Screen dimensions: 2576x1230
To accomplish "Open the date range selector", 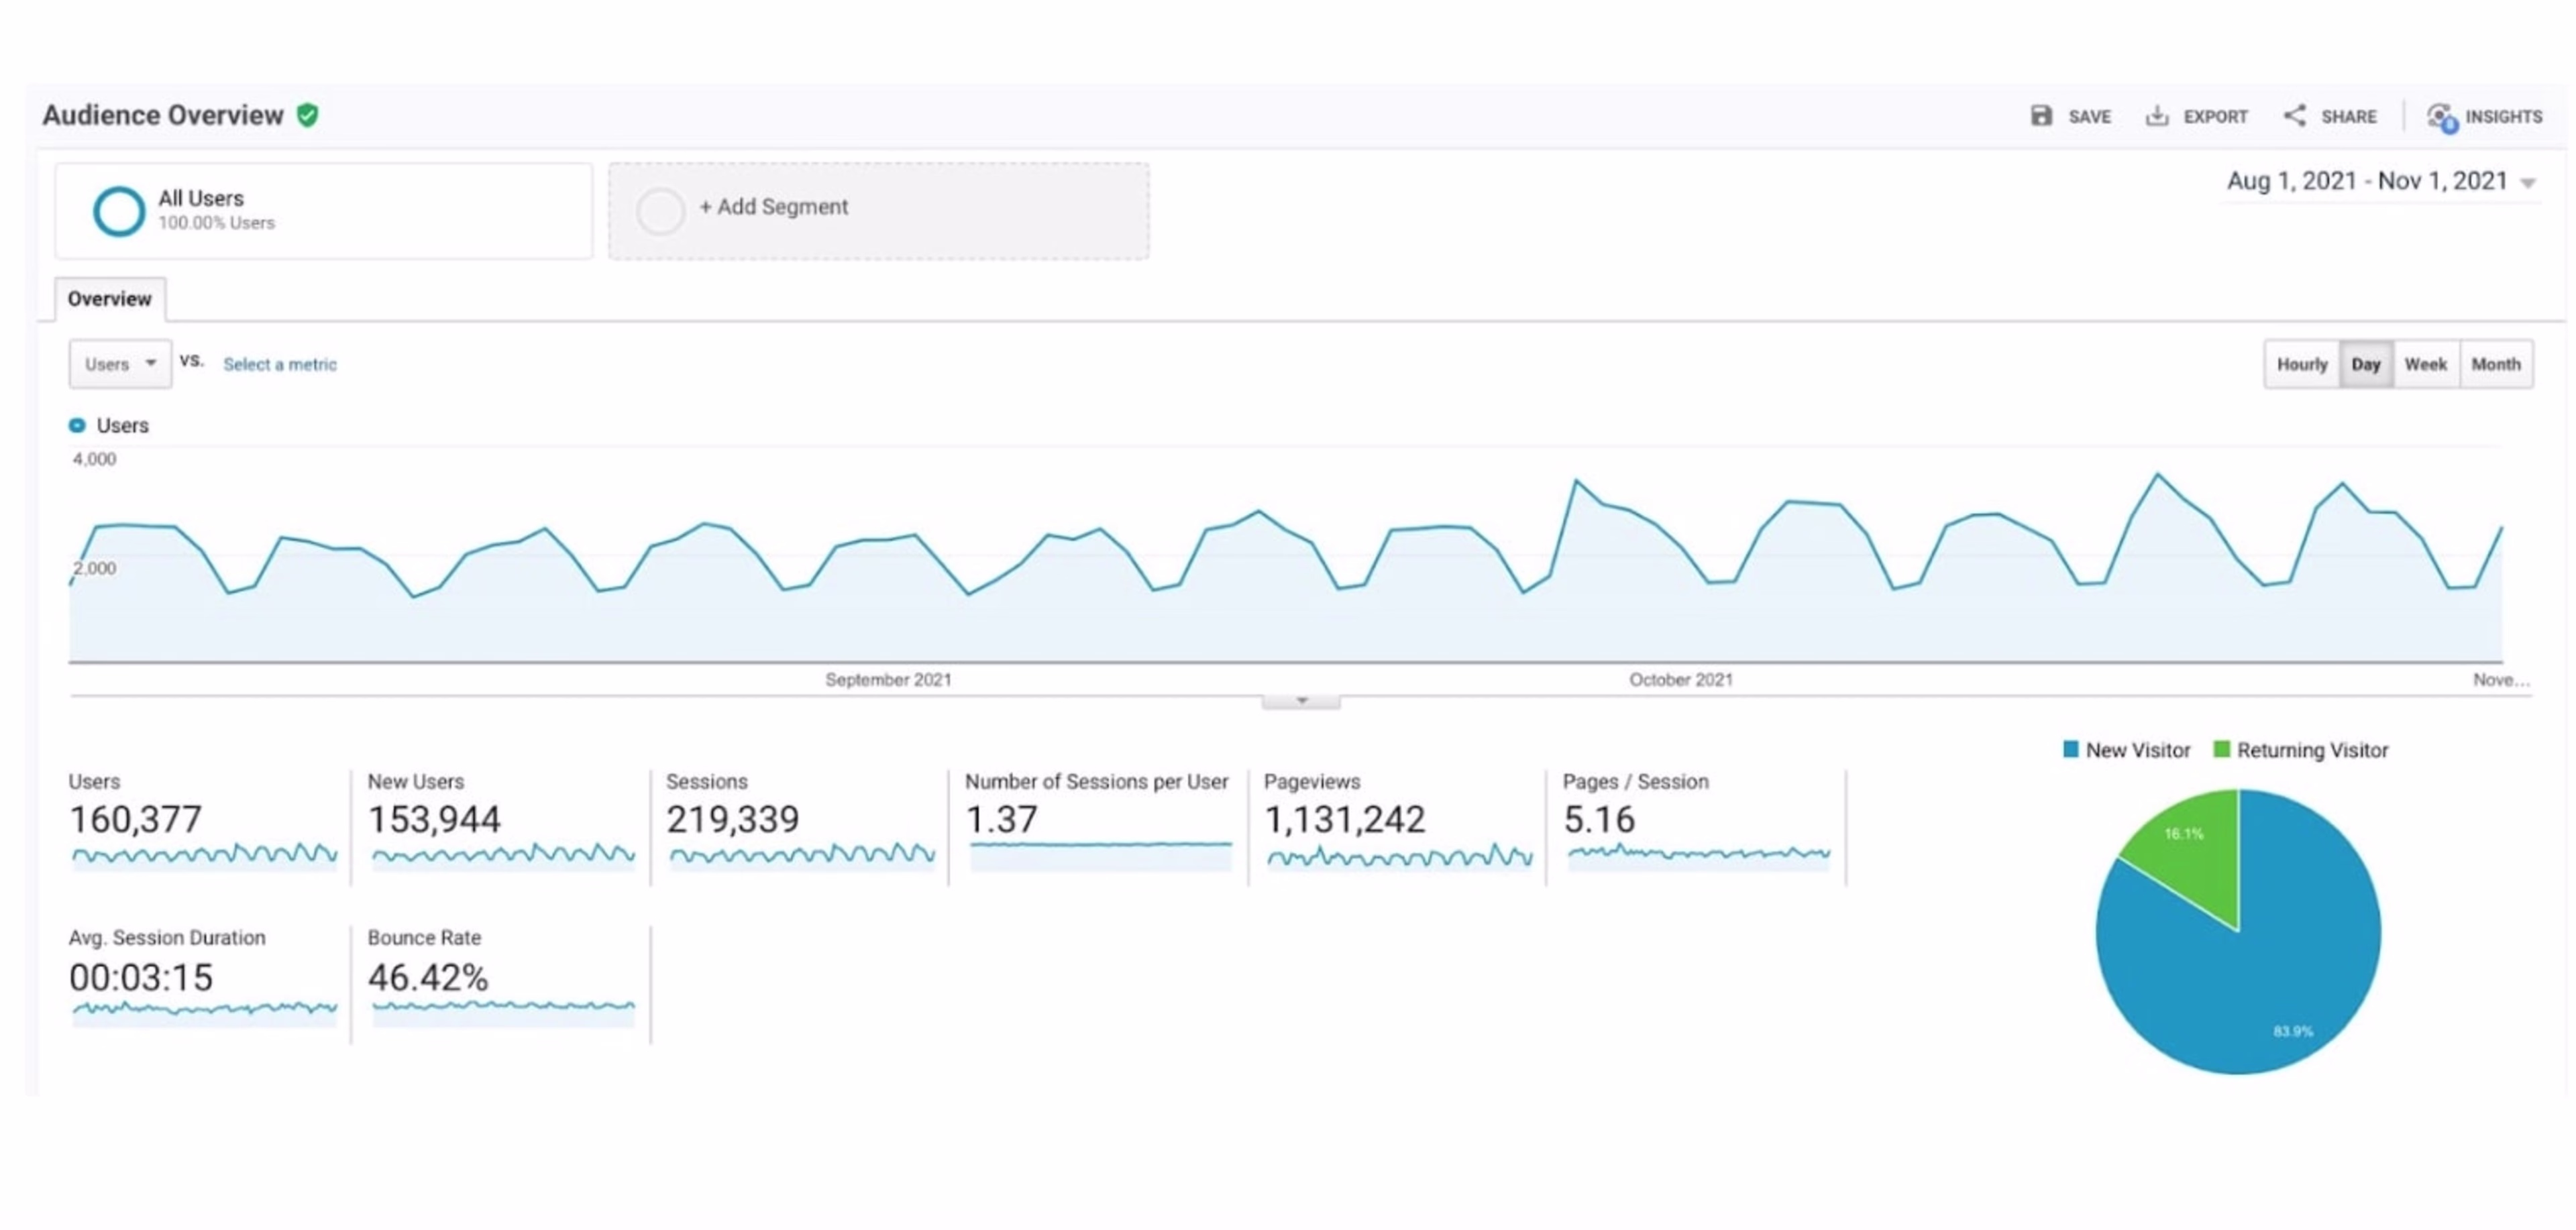I will [x=2380, y=181].
